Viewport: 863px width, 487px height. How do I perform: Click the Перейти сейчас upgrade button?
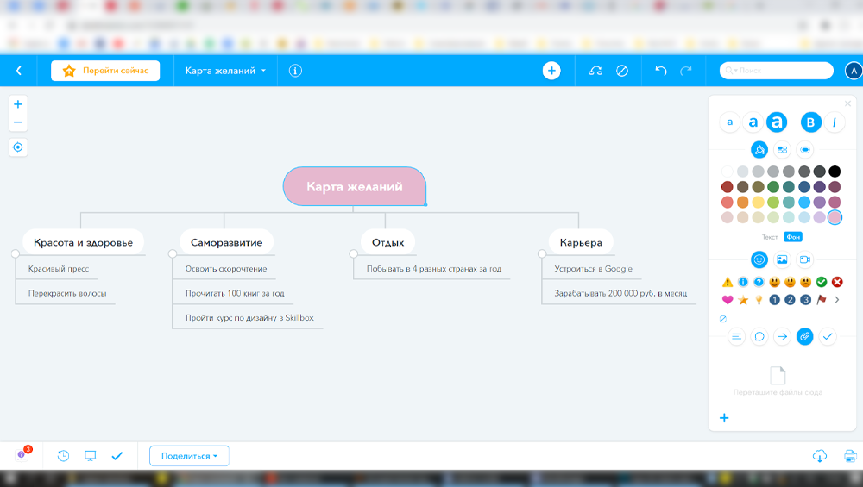[x=105, y=71]
